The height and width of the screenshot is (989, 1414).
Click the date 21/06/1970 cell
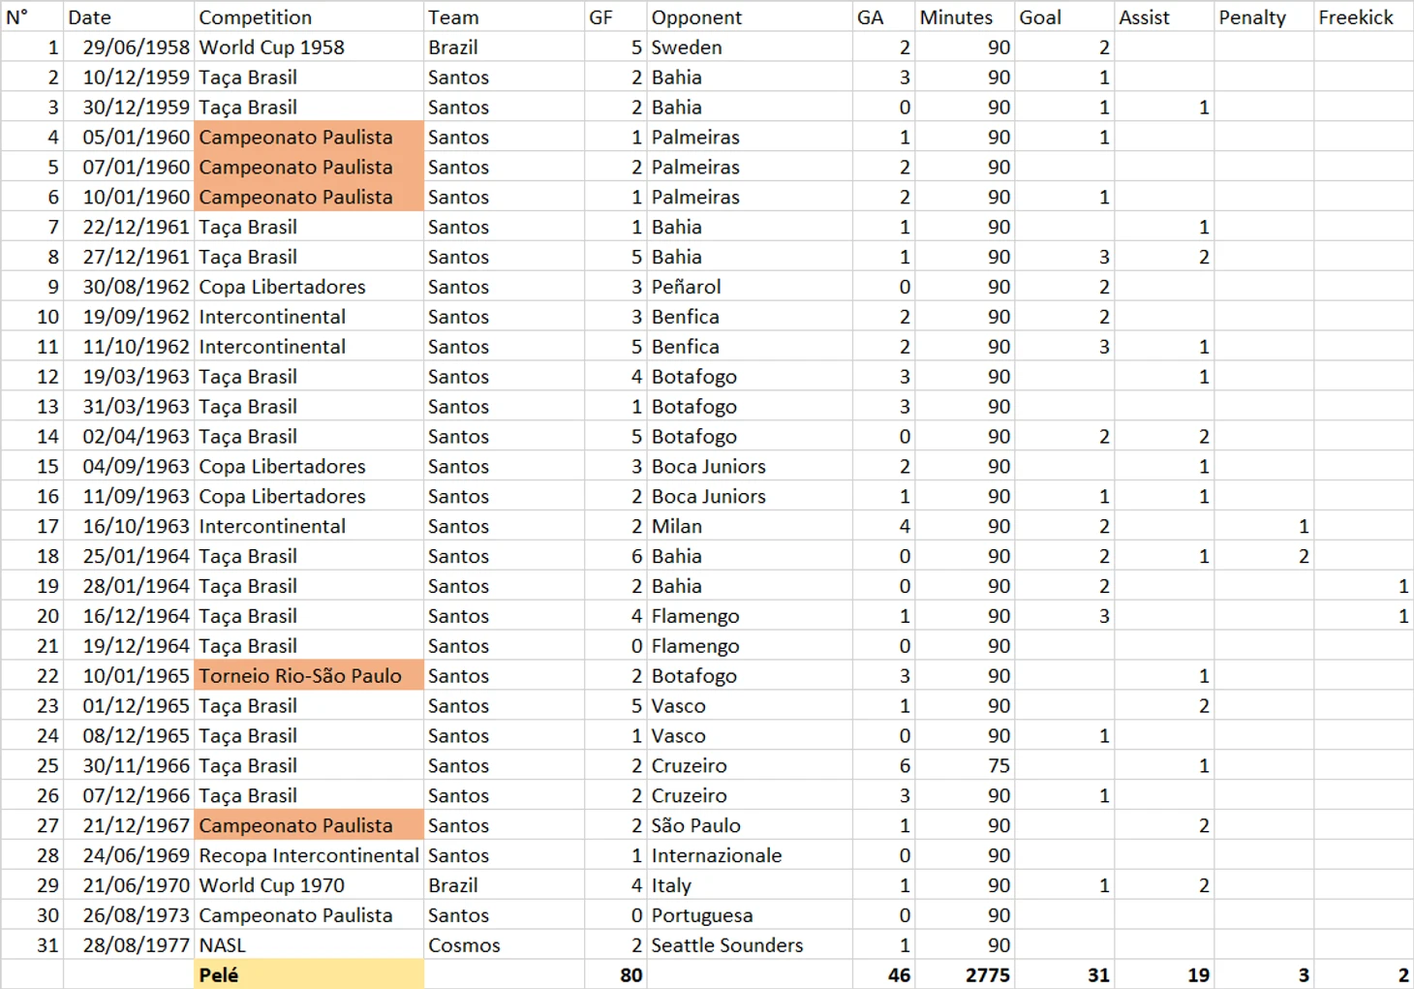click(129, 885)
